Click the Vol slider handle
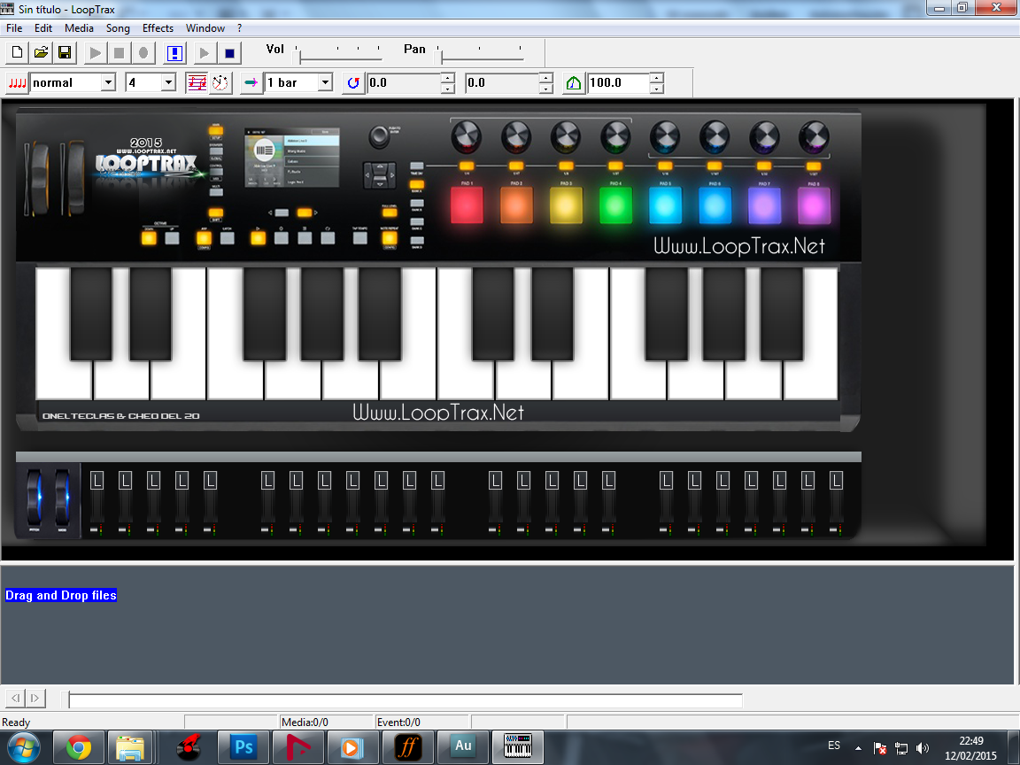This screenshot has width=1020, height=765. [297, 56]
